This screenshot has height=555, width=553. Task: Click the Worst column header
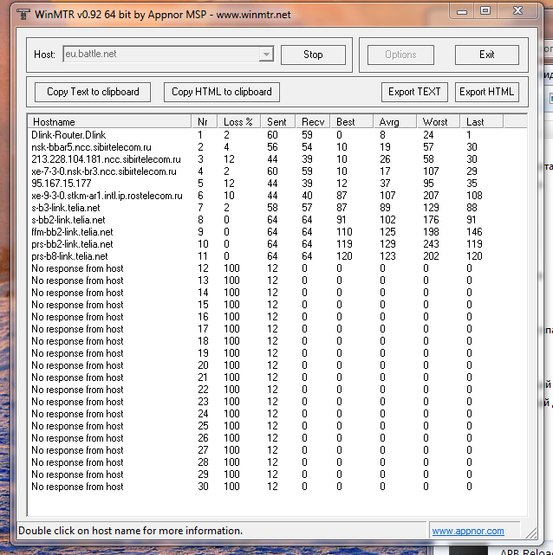click(x=436, y=122)
